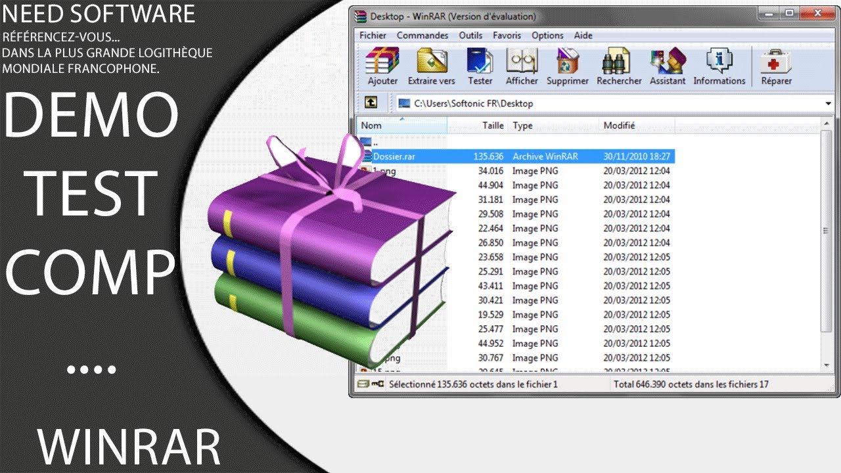The height and width of the screenshot is (473, 841).
Task: Click the Extraire vers toolbar icon
Action: [x=432, y=61]
